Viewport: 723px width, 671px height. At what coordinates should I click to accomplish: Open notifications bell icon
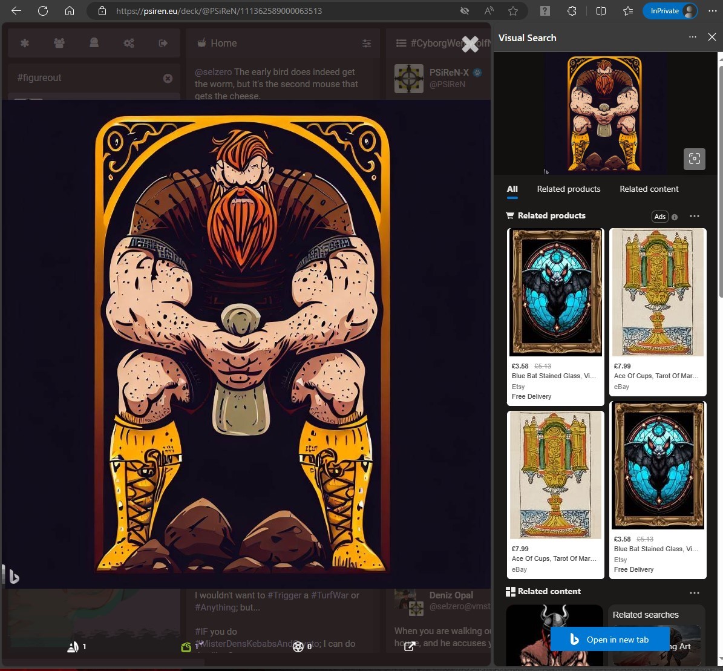click(x=94, y=43)
